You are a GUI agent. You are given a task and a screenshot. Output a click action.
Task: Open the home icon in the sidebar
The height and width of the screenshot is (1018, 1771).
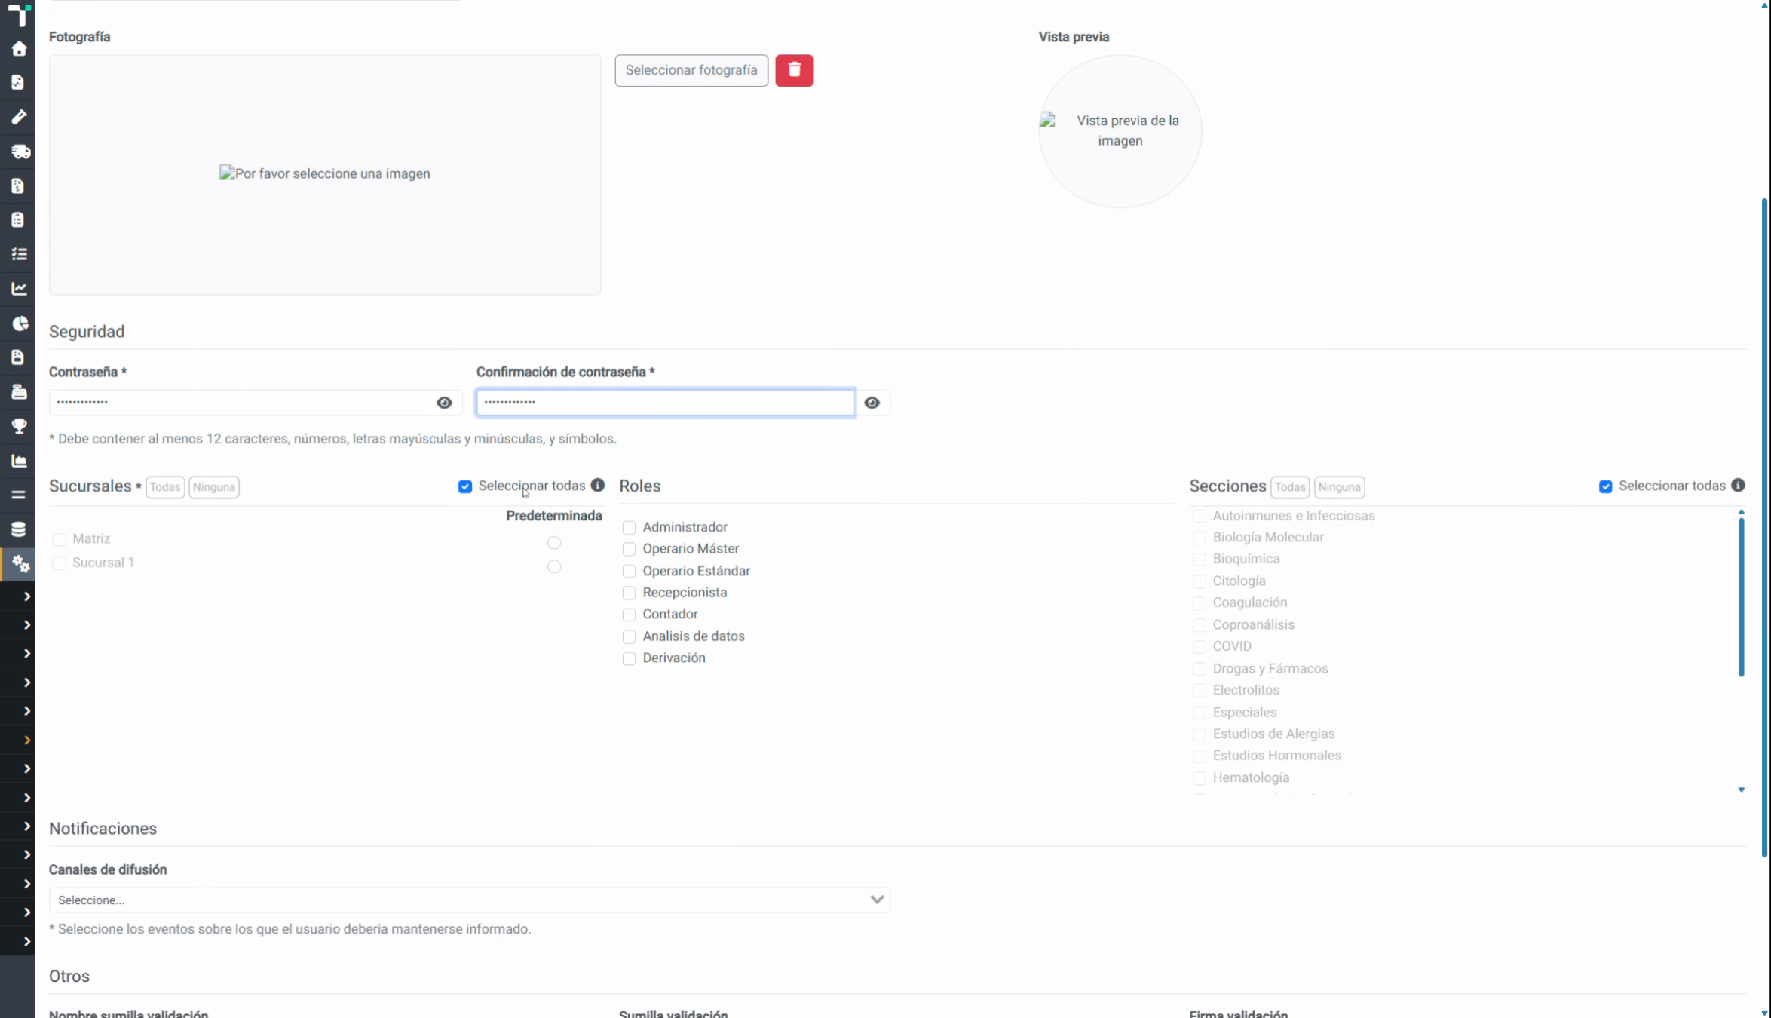tap(19, 49)
